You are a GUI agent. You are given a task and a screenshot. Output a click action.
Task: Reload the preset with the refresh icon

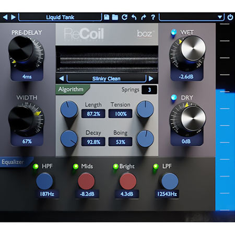124,17
